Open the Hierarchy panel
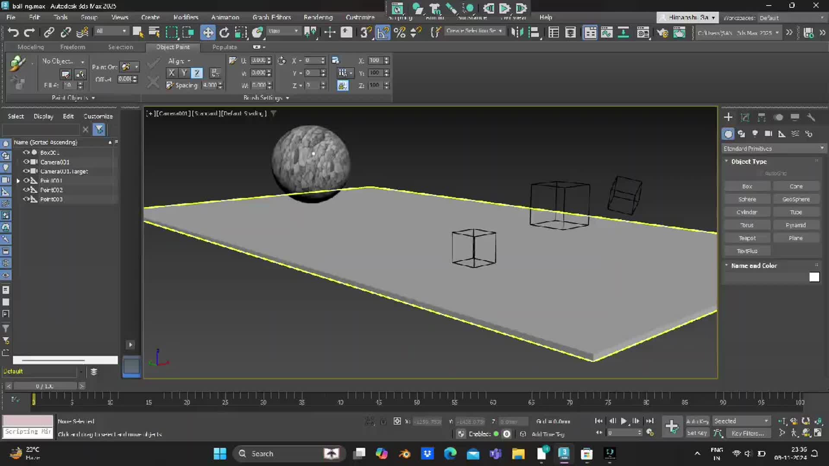Image resolution: width=829 pixels, height=466 pixels. pyautogui.click(x=762, y=117)
